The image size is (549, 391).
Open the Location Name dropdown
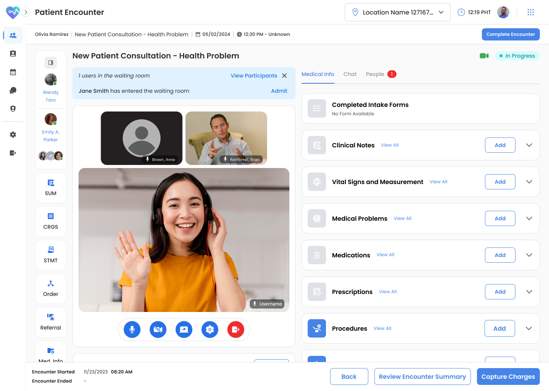(x=397, y=12)
